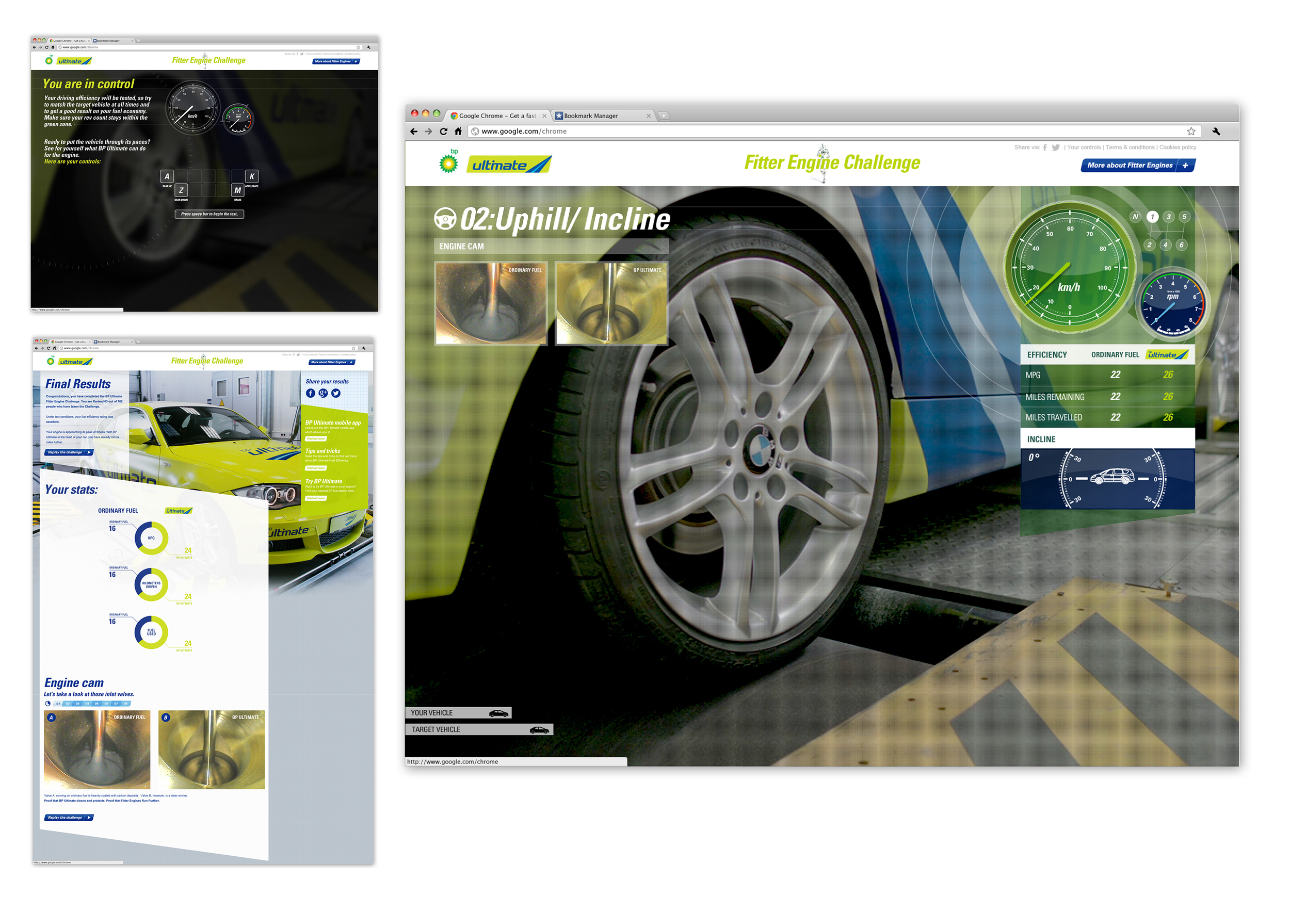1290x912 pixels.
Task: Reload the page in the You are in control window
Action: pyautogui.click(x=46, y=47)
